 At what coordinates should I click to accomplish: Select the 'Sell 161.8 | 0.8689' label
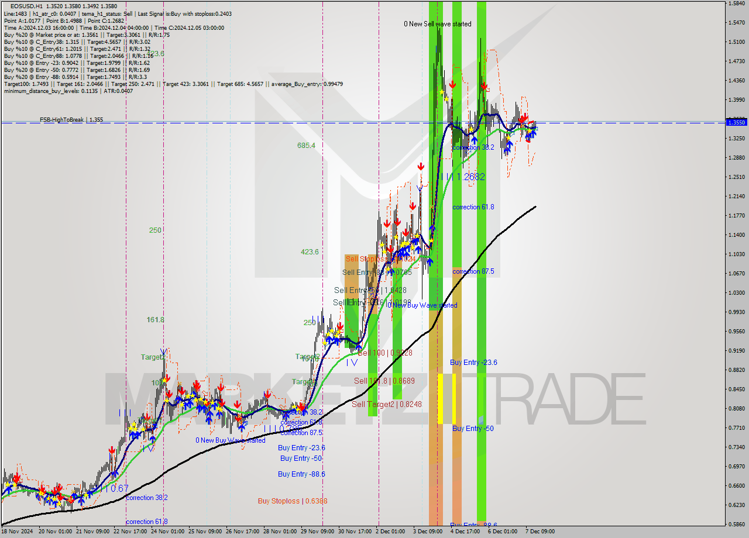tap(384, 381)
